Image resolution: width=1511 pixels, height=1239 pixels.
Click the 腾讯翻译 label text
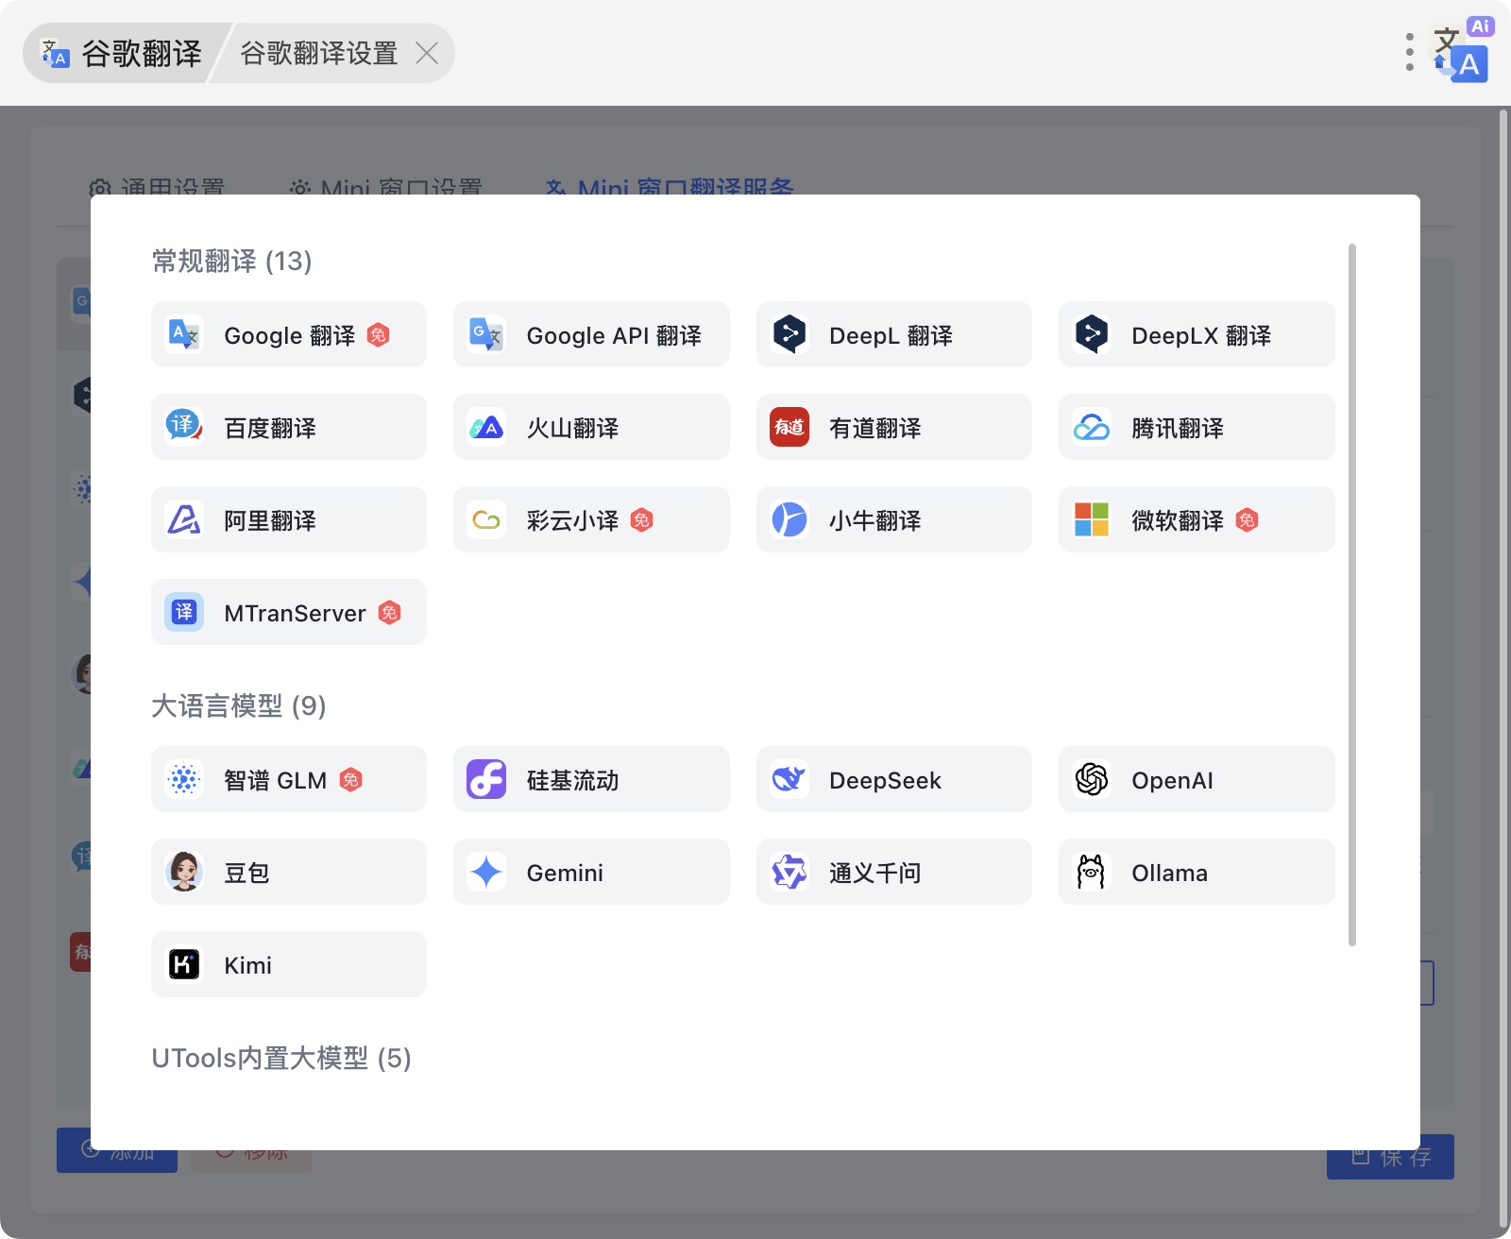point(1178,428)
